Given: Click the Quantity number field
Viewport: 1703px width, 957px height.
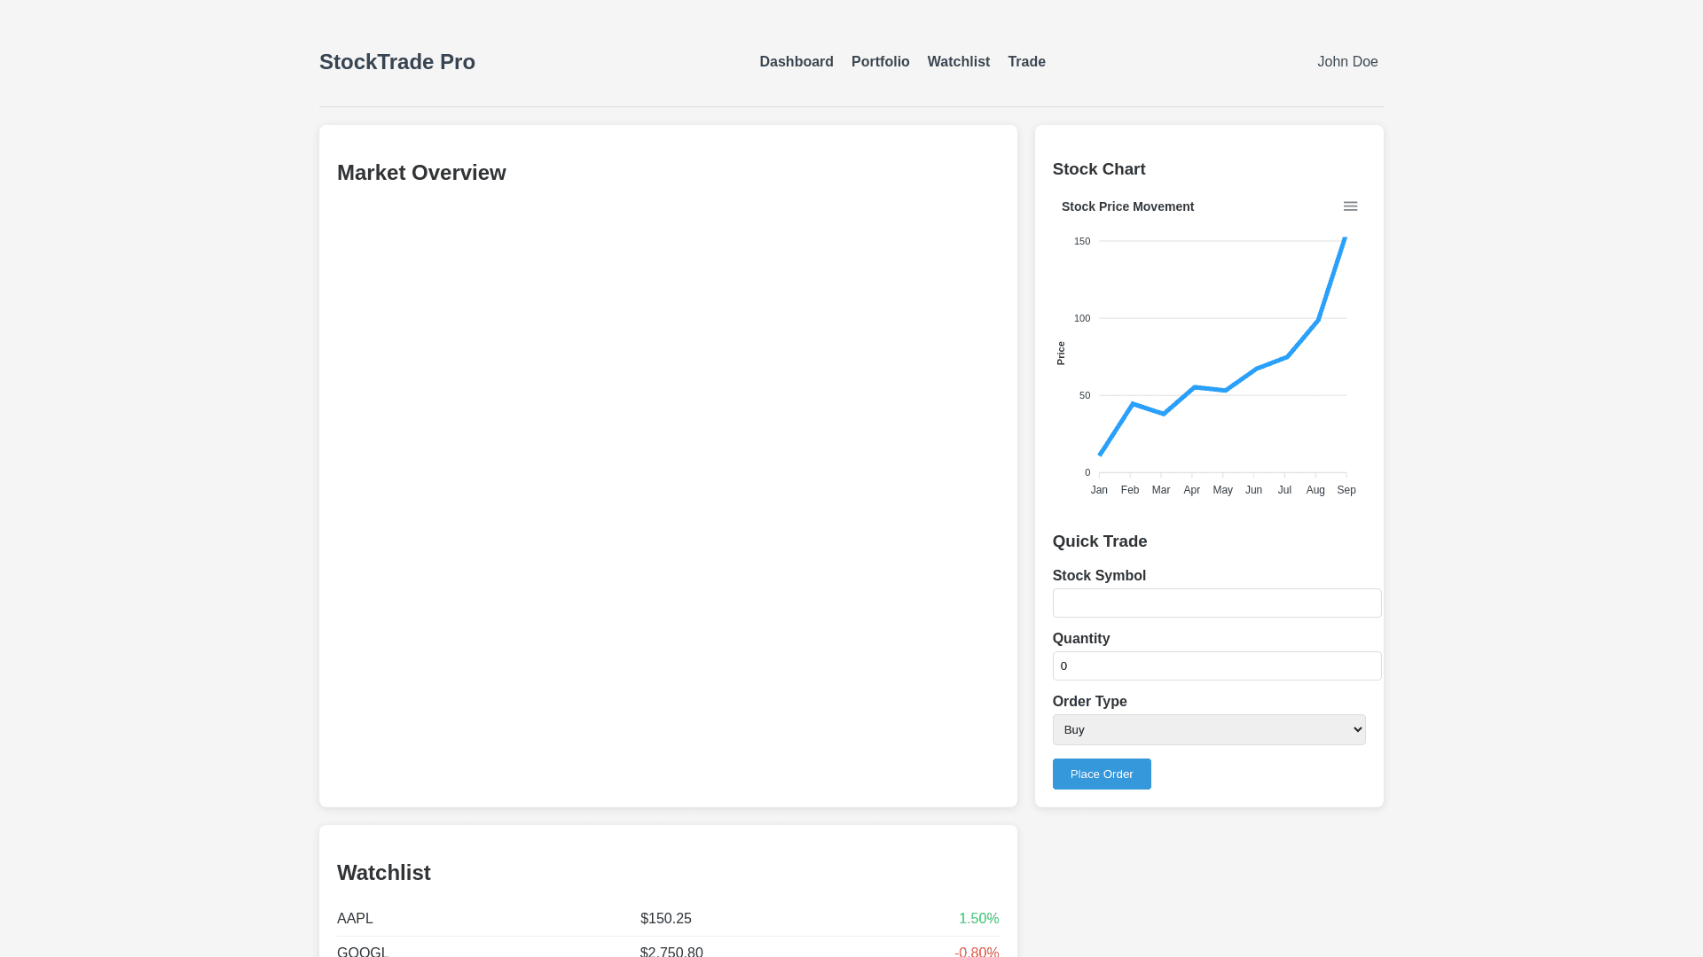Looking at the screenshot, I should click(1216, 666).
